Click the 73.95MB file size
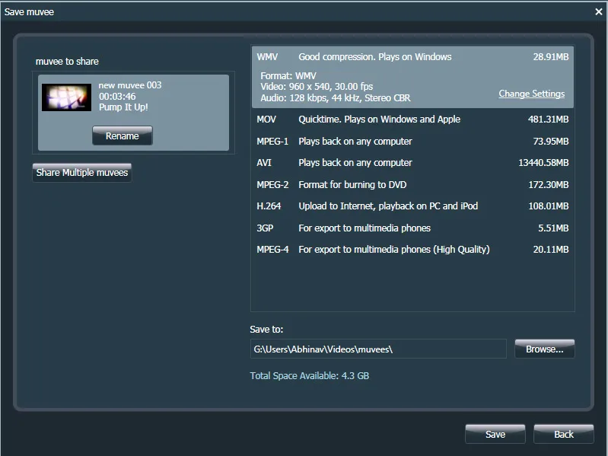Image resolution: width=608 pixels, height=456 pixels. (x=551, y=141)
